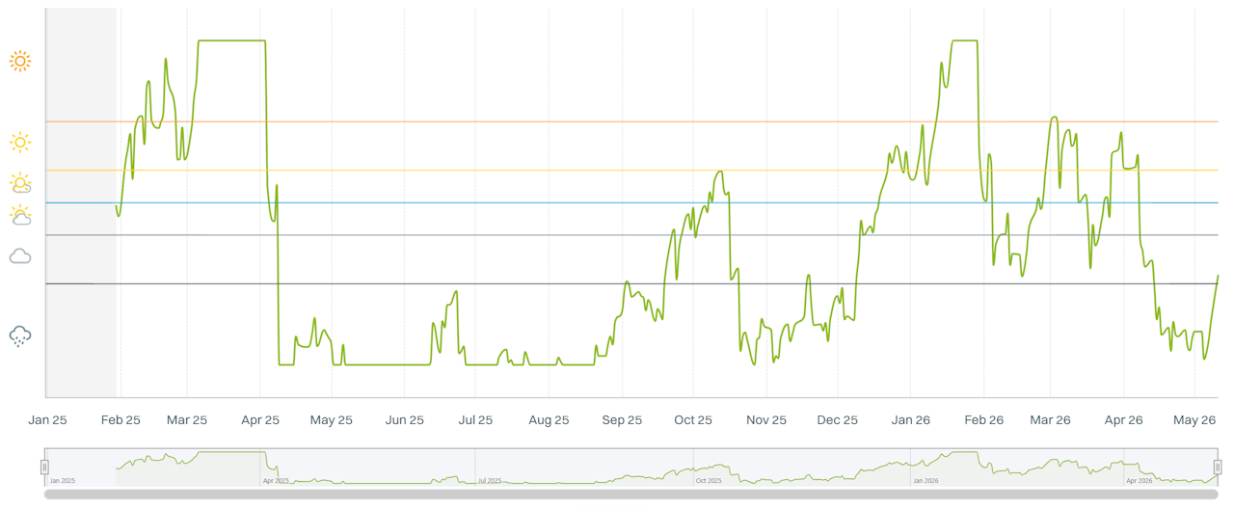Click the Dec 25 axis label
Viewport: 1234px width, 508px height.
(x=837, y=420)
